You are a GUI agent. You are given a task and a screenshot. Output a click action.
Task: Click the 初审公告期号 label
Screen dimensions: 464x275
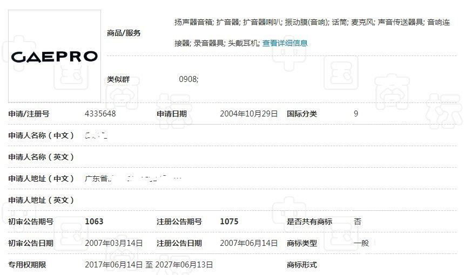(x=31, y=222)
